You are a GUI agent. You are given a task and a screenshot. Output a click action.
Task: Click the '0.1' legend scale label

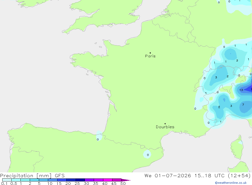coord(4,183)
